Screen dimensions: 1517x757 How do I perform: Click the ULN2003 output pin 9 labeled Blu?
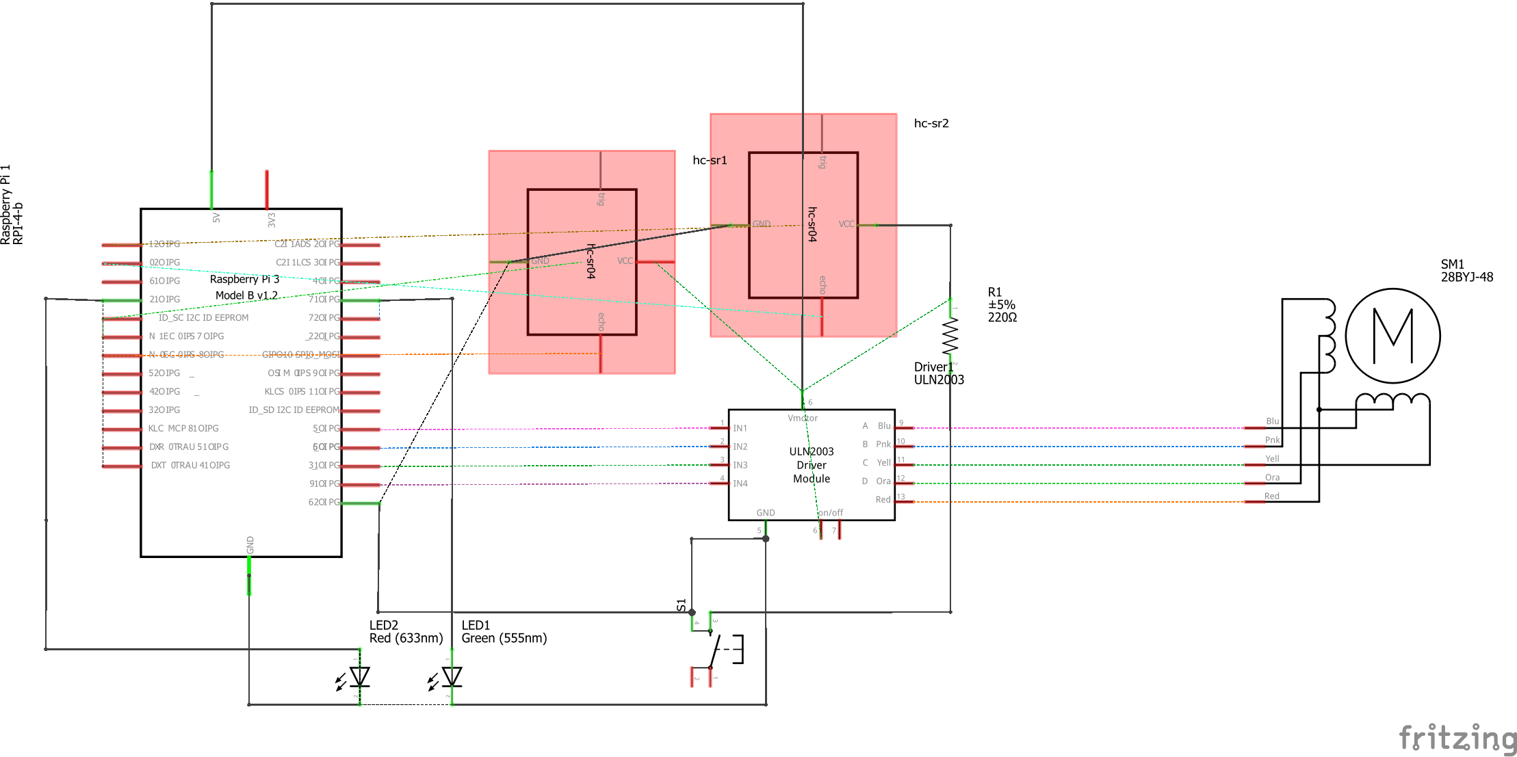tap(904, 428)
